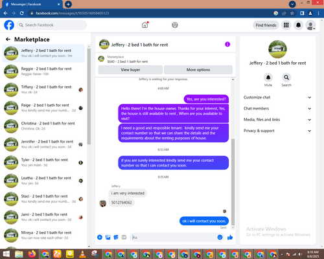Open Tyler - 2 bed 1 bath conversation
The image size is (324, 259).
click(43, 163)
